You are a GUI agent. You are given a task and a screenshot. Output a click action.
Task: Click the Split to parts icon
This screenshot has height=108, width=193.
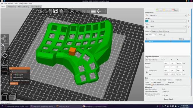[x=88, y=11]
